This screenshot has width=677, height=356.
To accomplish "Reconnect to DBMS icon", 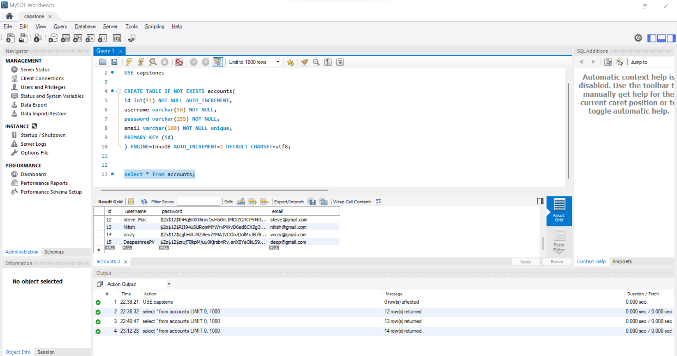I will 132,38.
